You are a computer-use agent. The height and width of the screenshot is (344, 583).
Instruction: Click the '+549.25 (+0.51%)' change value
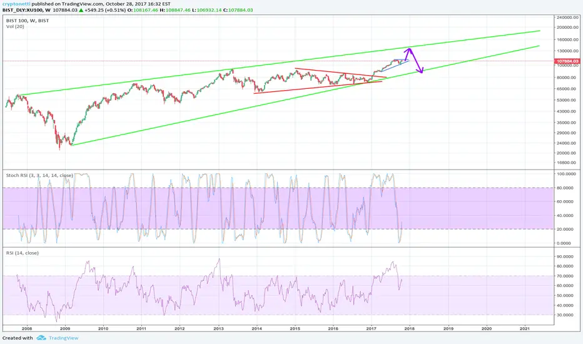pos(105,10)
